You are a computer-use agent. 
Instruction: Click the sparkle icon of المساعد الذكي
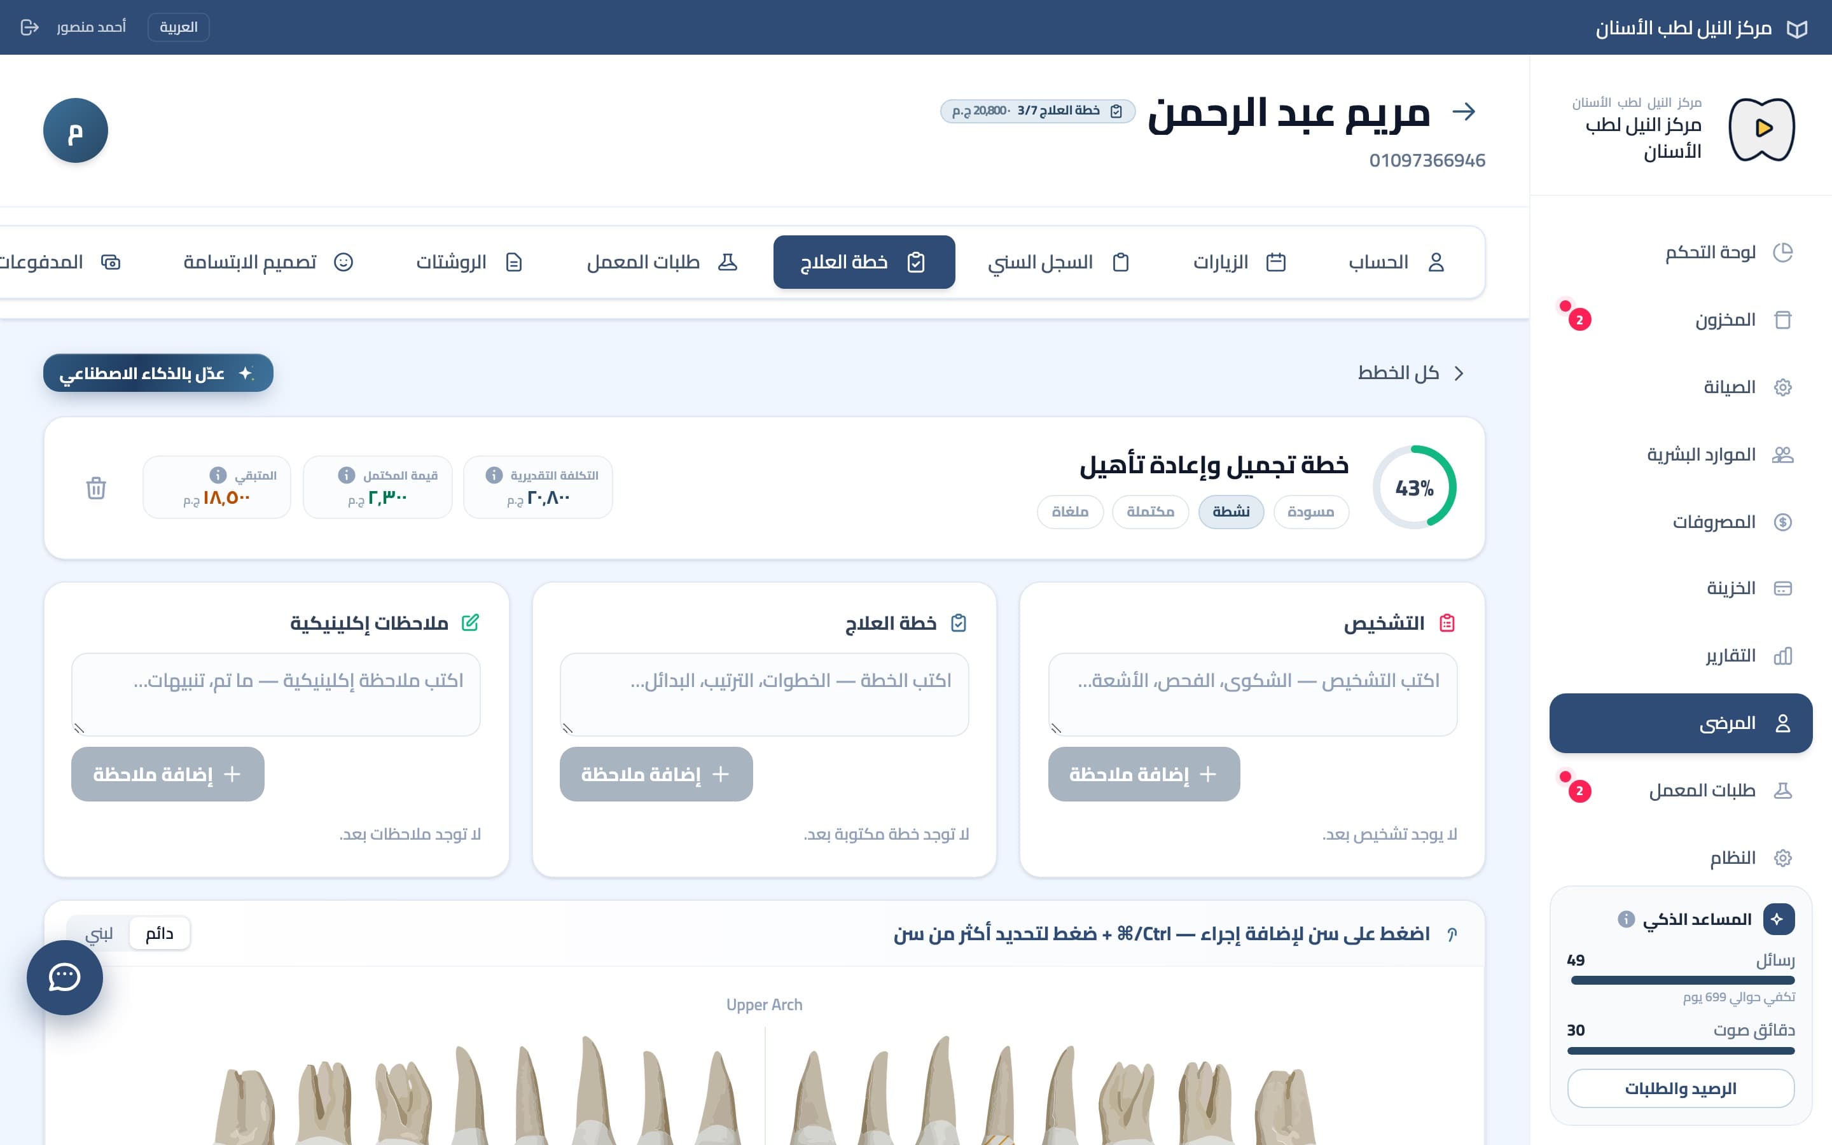[1779, 919]
